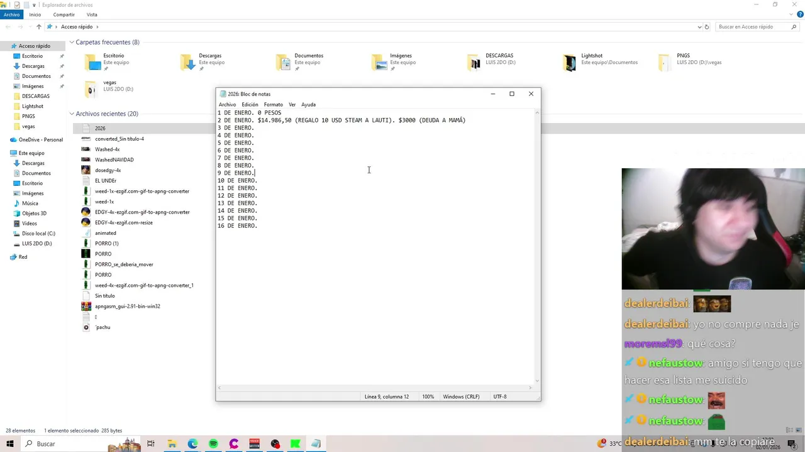Open Notepad Formato menu
The height and width of the screenshot is (452, 805).
[273, 105]
